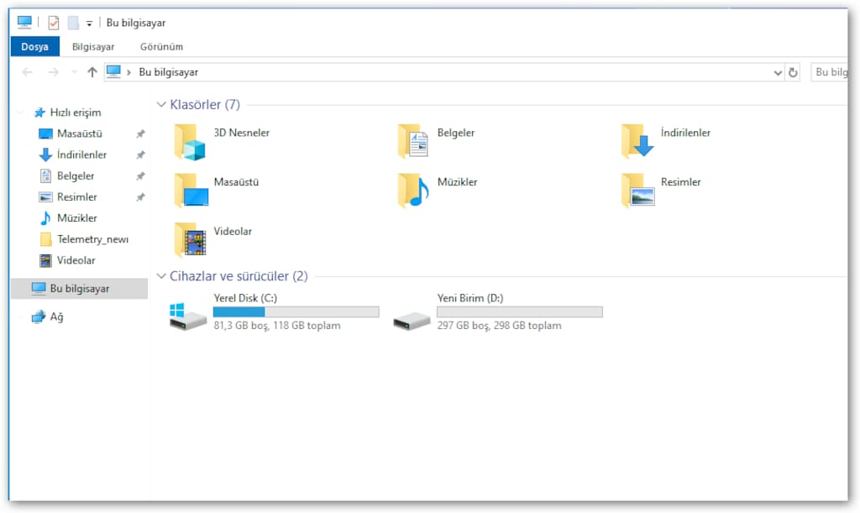
Task: Click the computer system icon in title bar
Action: click(24, 22)
